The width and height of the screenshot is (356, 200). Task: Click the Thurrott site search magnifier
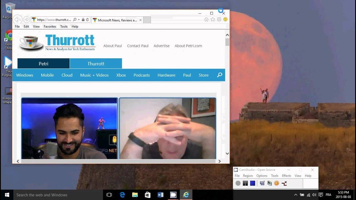coord(220,75)
